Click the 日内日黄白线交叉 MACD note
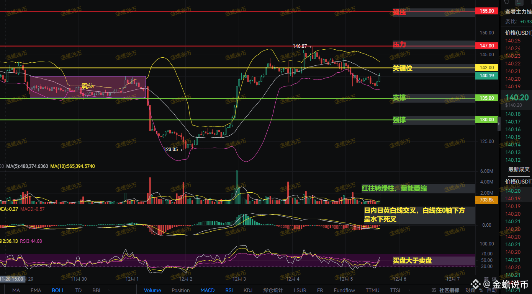Viewport: 532px width, 294px height. tap(414, 215)
